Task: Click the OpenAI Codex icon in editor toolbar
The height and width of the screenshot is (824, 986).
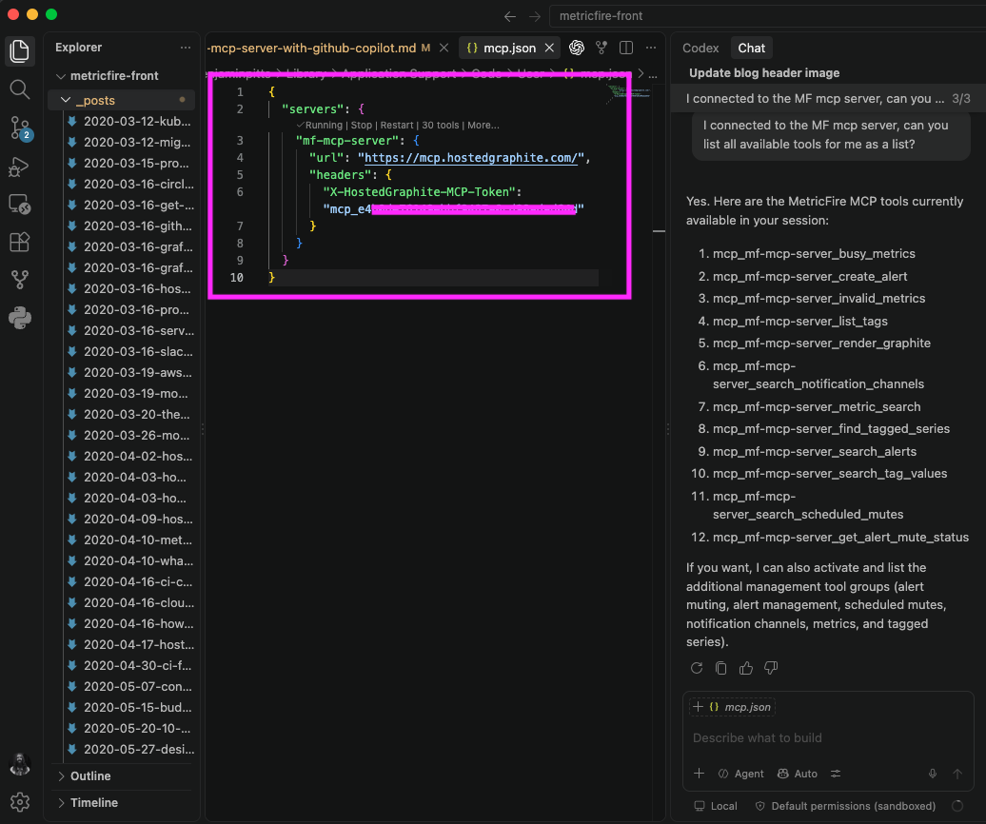Action: click(577, 48)
